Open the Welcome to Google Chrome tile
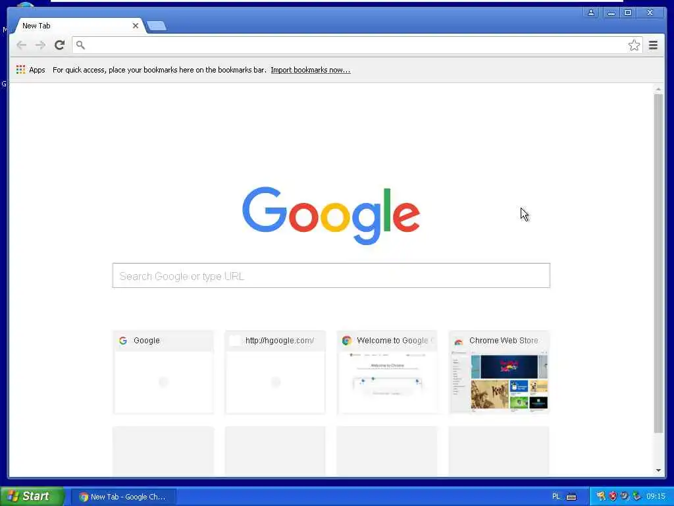The image size is (674, 506). click(387, 372)
